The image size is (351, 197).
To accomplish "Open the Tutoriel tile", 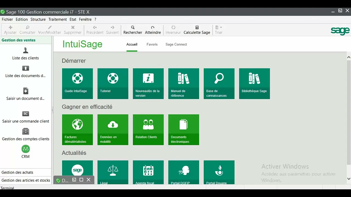I will click(x=113, y=83).
